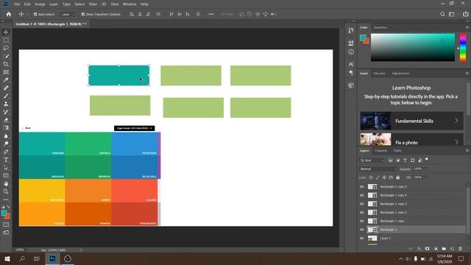
Task: Click the Home icon in options bar
Action: (x=9, y=14)
